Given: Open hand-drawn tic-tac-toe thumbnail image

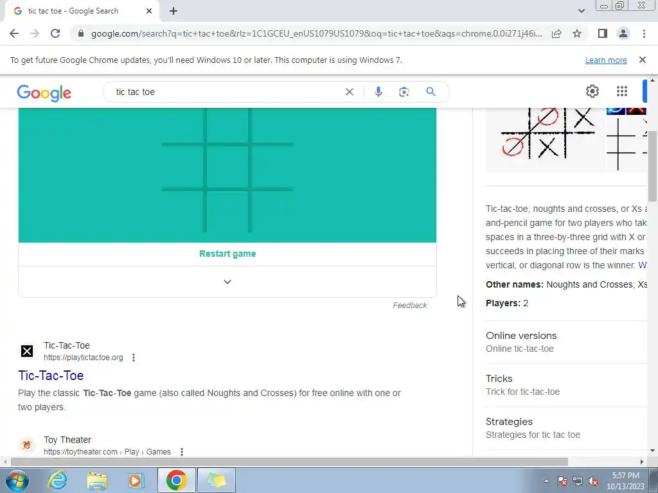Looking at the screenshot, I should click(545, 139).
